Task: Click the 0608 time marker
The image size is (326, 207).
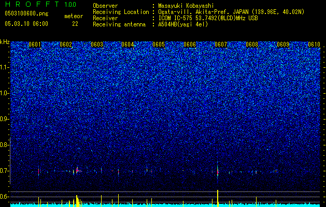Action: [252, 45]
